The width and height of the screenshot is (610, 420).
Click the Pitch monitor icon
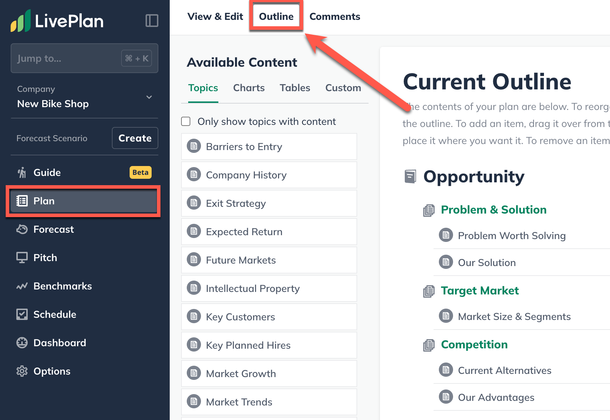pos(22,258)
